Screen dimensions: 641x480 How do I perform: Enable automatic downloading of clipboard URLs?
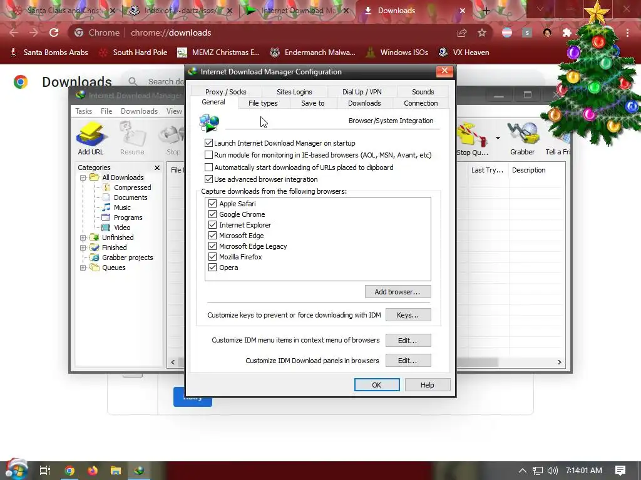pos(209,167)
